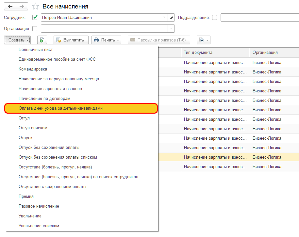Go forward with the right arrow button
Screen dimensions: 299x237
point(22,7)
